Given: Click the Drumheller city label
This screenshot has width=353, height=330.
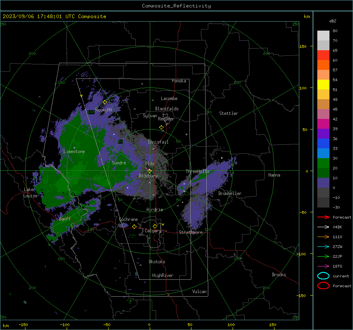Looking at the screenshot, I should [230, 193].
